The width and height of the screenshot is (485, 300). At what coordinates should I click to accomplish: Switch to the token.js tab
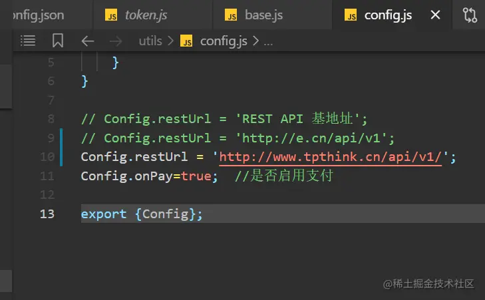coord(145,15)
